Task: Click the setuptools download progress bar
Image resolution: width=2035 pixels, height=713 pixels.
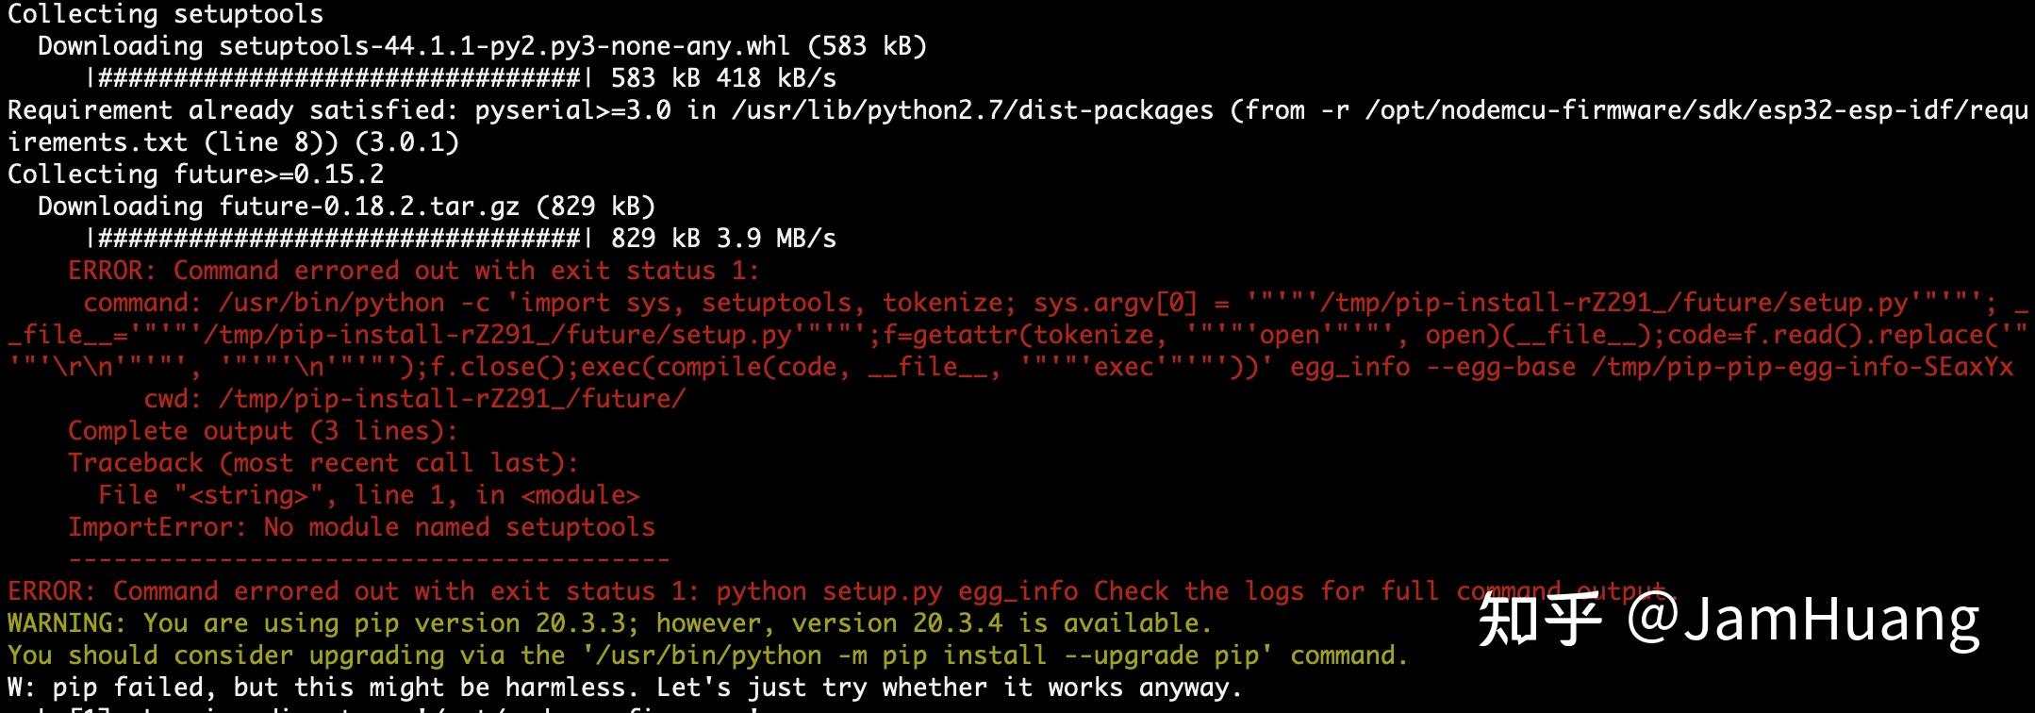Action: point(339,78)
